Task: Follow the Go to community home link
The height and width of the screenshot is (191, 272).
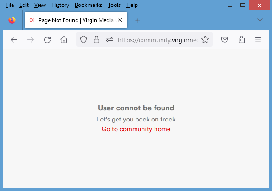Action: coord(136,129)
